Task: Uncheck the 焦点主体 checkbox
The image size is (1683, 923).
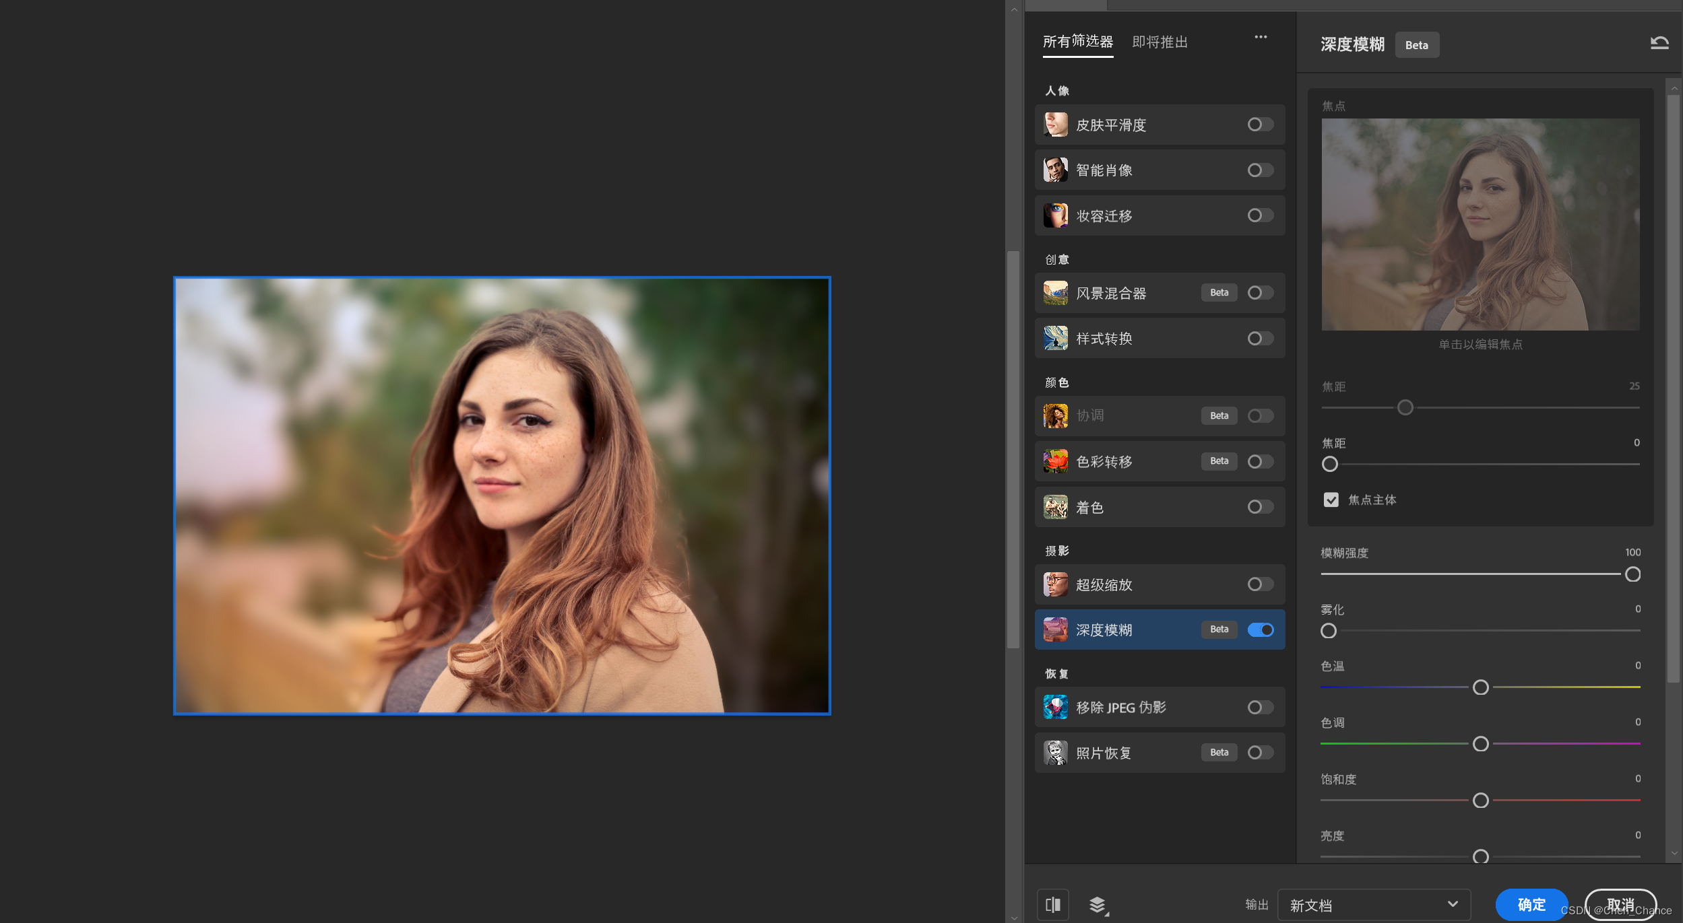Action: click(1331, 500)
